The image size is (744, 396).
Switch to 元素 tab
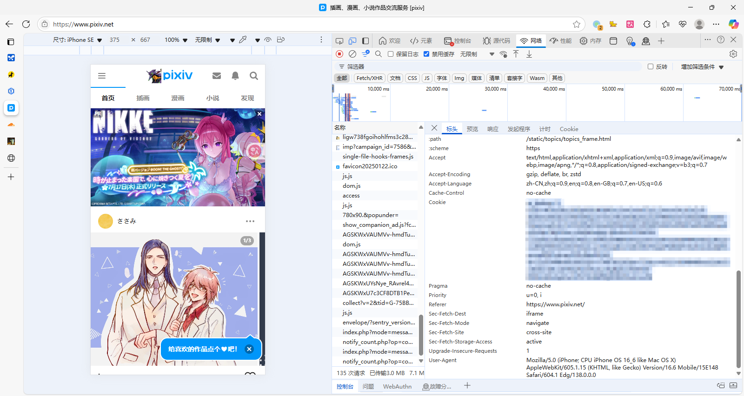421,41
